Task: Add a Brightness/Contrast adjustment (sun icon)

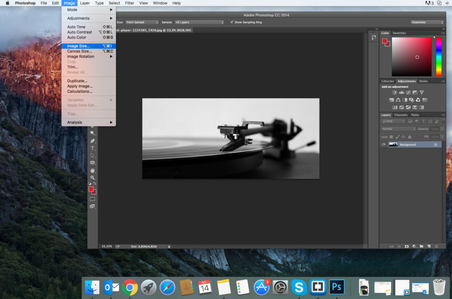Action: click(x=395, y=93)
